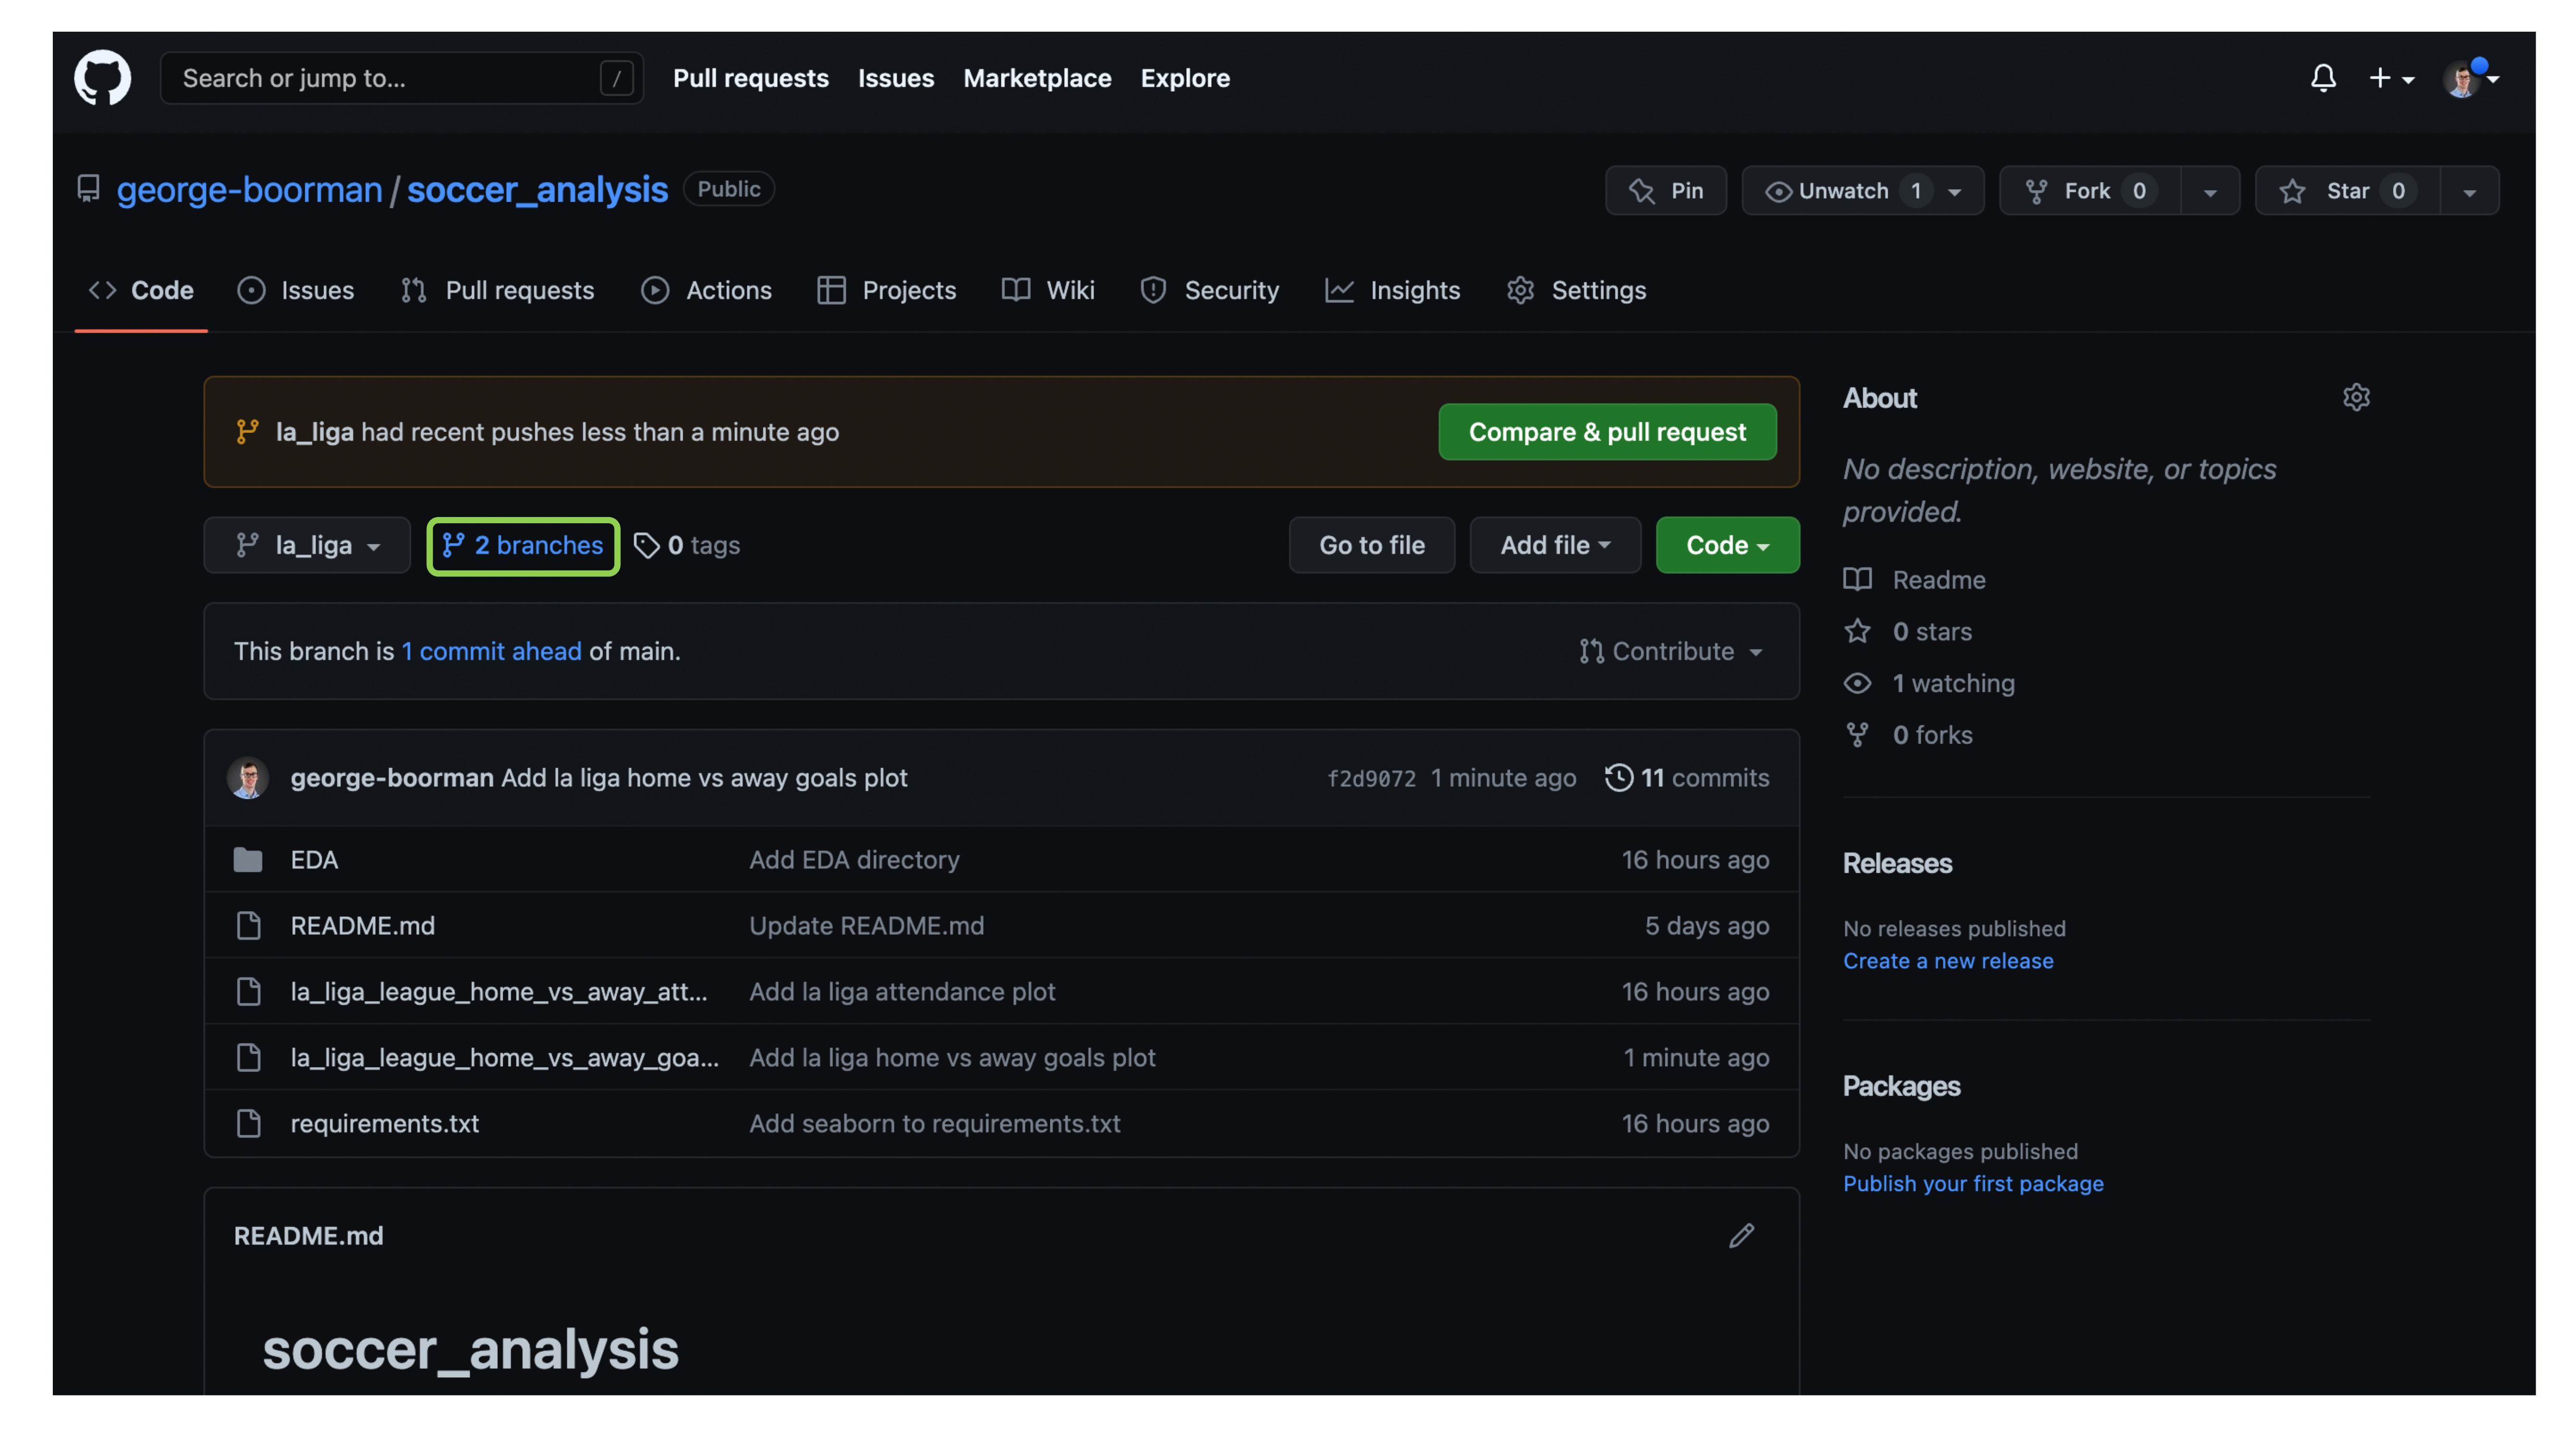Pin this repository
Viewport: 2576px width, 1431px height.
[x=1665, y=190]
